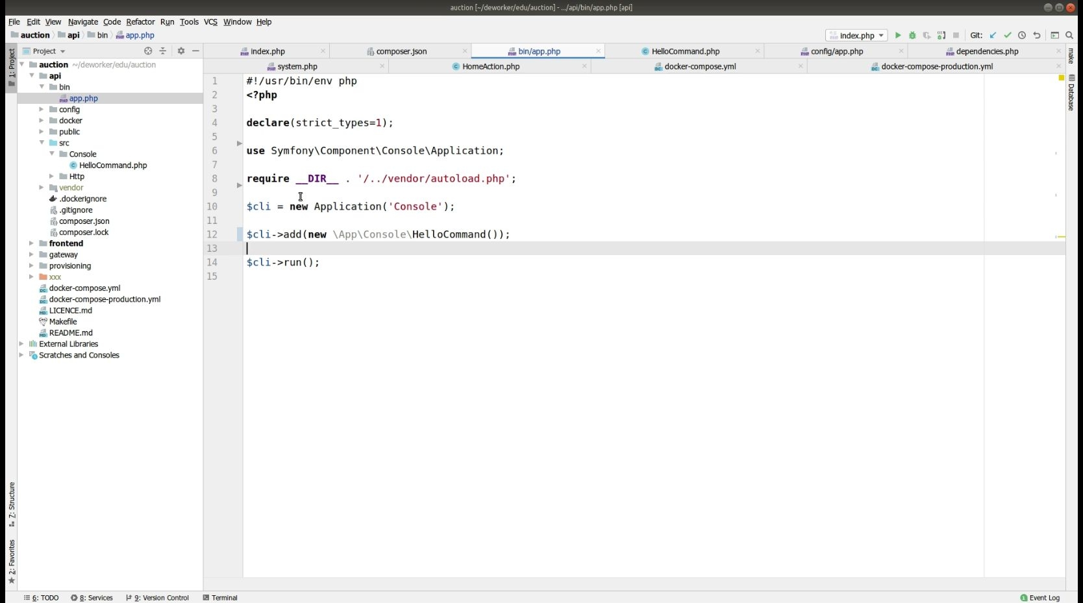Screen dimensions: 1083x603
Task: Open the Project view selector dropdown
Action: tap(44, 51)
